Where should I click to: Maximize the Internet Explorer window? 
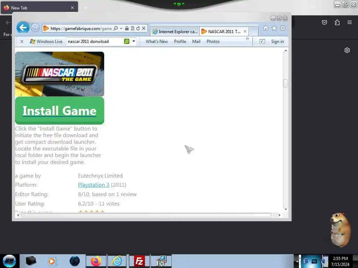[x=279, y=18]
